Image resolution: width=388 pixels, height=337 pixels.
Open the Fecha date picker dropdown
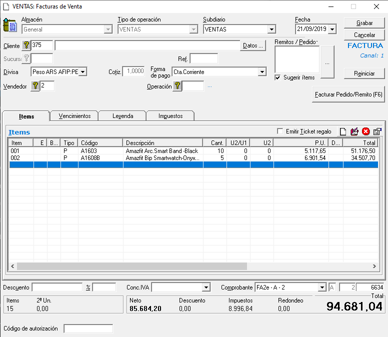pos(332,29)
